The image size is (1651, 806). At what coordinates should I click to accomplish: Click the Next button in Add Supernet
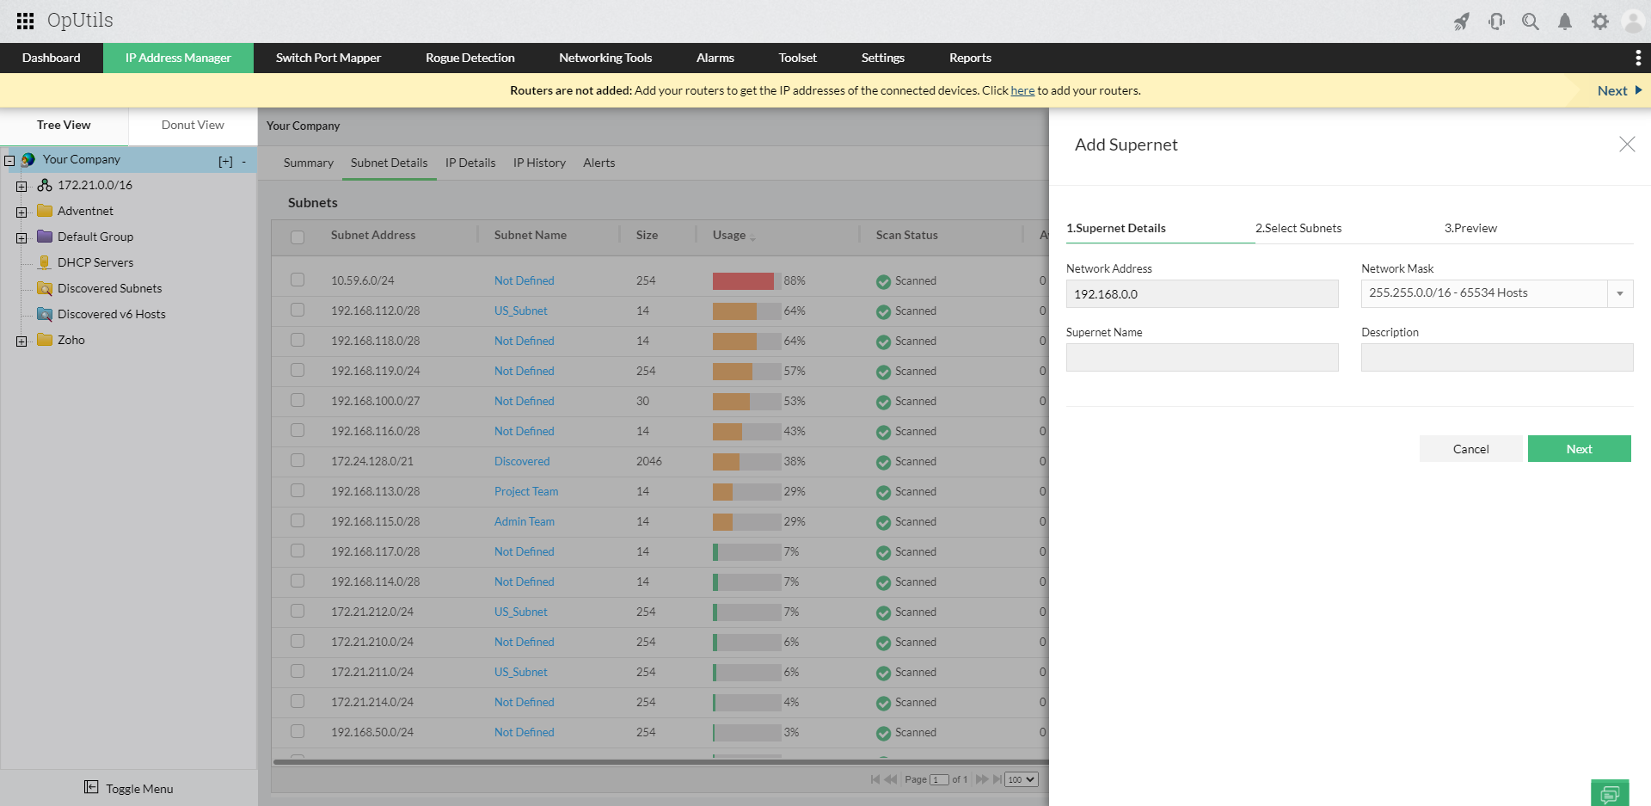(1579, 448)
